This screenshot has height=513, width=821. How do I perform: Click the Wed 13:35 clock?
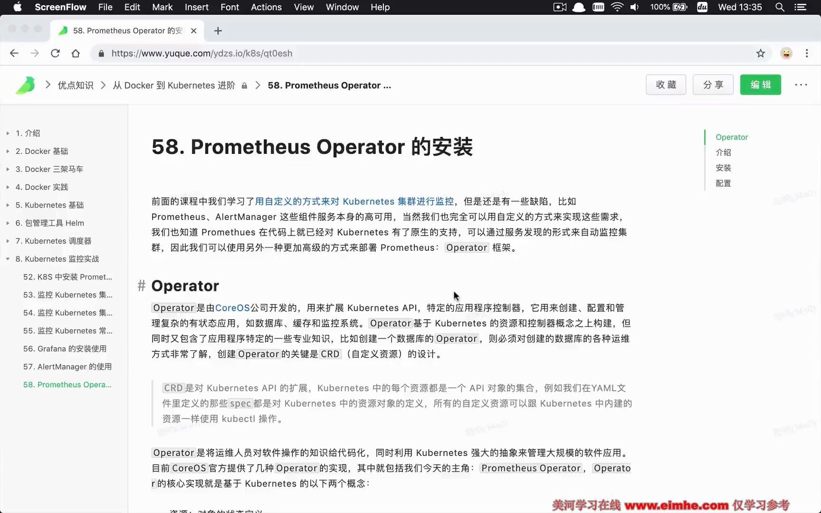[x=740, y=7]
